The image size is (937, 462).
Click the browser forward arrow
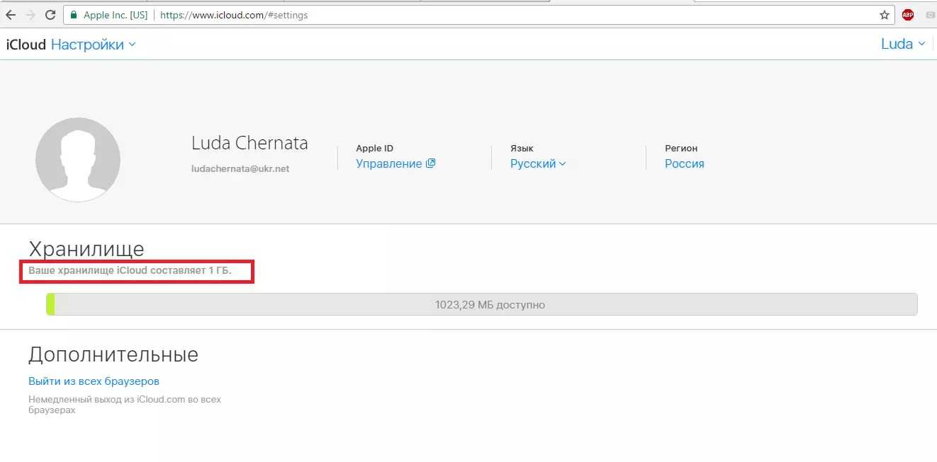click(x=30, y=15)
